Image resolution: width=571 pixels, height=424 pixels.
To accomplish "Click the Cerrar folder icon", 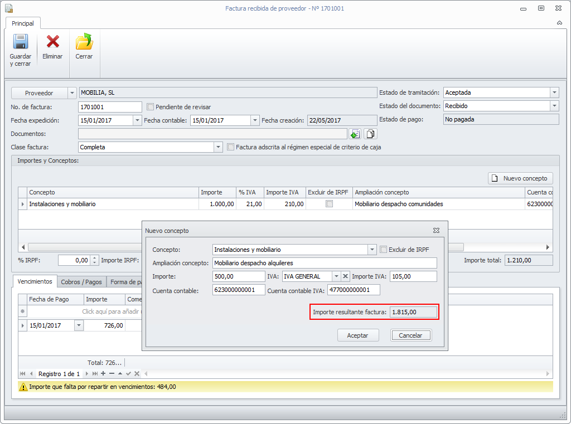I will [84, 42].
